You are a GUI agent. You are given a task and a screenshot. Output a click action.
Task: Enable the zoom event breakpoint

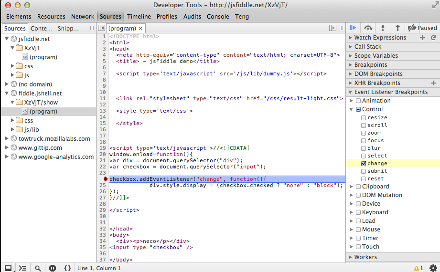coord(364,133)
